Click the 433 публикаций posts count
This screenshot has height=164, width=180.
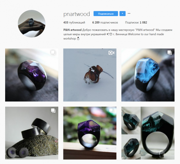pos(74,23)
